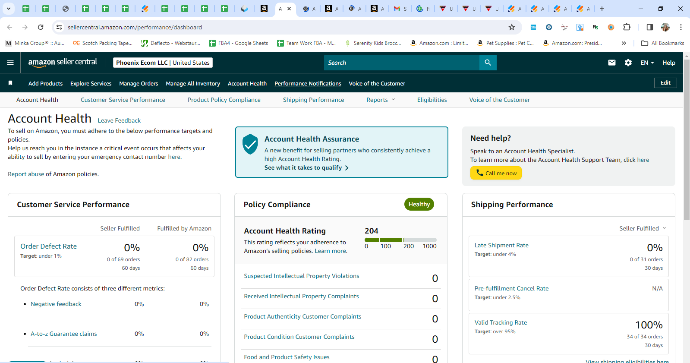The width and height of the screenshot is (690, 363).
Task: Open the Negative feedback link
Action: [x=56, y=304]
